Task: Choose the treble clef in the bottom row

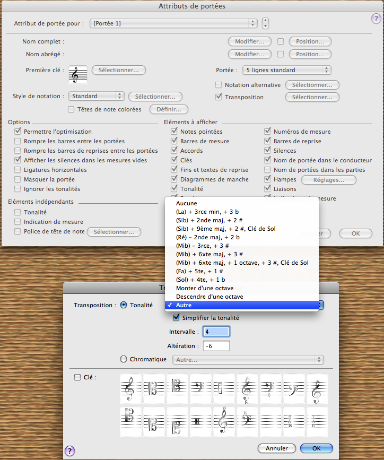Action: pos(224,421)
